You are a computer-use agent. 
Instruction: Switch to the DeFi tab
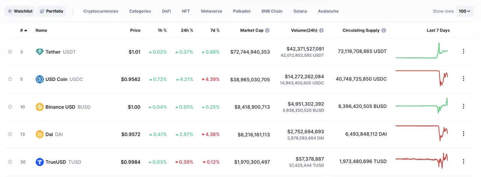click(166, 11)
